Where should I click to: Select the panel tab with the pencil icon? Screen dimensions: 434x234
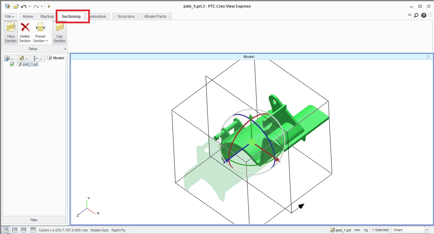(x=24, y=58)
